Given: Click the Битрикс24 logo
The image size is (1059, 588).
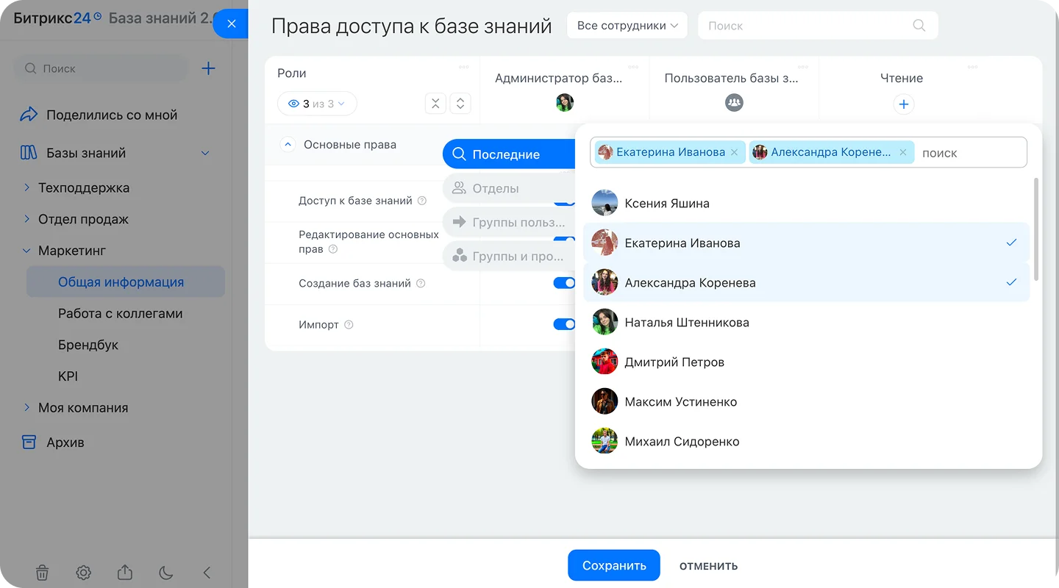Looking at the screenshot, I should 57,18.
